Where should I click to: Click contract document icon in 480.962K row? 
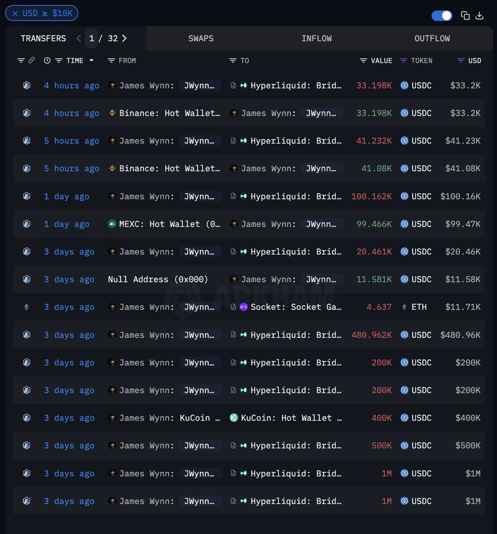point(233,335)
